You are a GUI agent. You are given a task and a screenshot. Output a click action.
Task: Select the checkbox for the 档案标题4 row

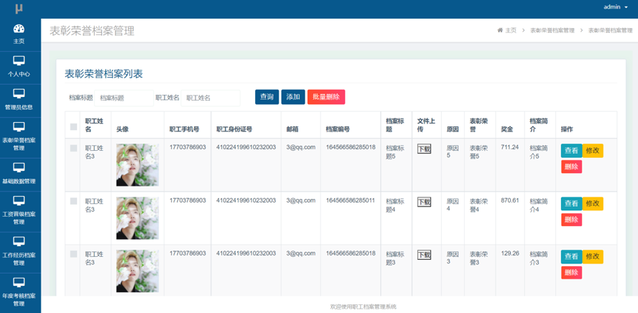click(73, 202)
